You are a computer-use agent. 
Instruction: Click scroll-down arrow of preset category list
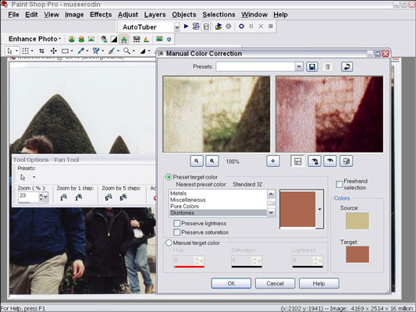pyautogui.click(x=271, y=212)
